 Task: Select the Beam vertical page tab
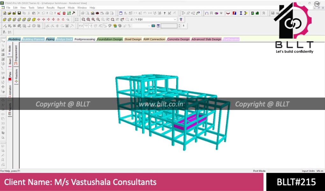point(10,63)
